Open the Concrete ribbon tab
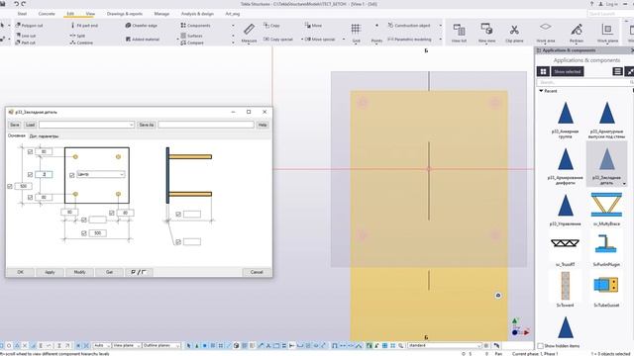This screenshot has height=356, width=634. 47,14
